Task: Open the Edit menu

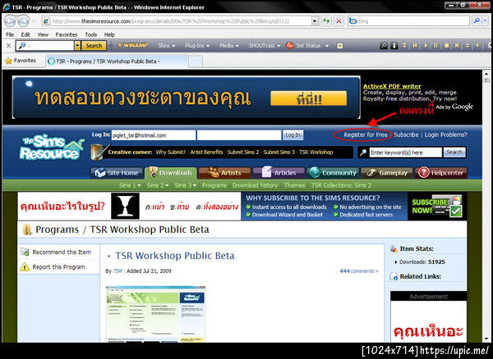Action: (x=25, y=34)
